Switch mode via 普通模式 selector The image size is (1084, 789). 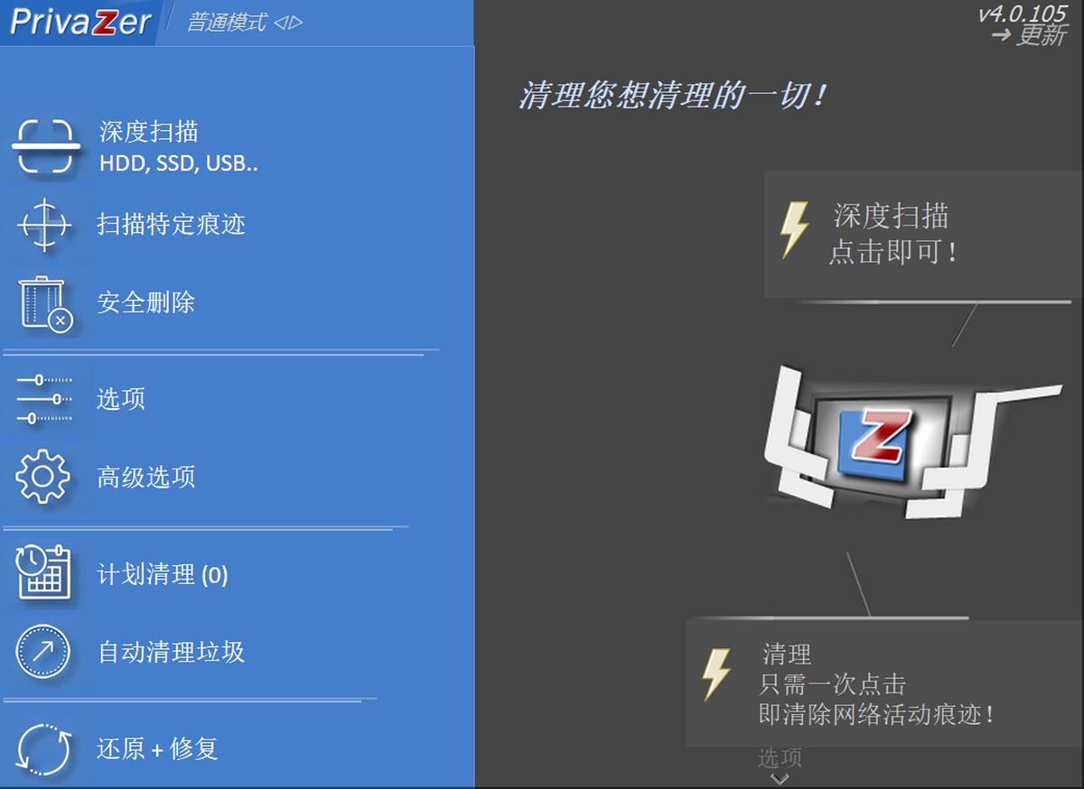(245, 23)
